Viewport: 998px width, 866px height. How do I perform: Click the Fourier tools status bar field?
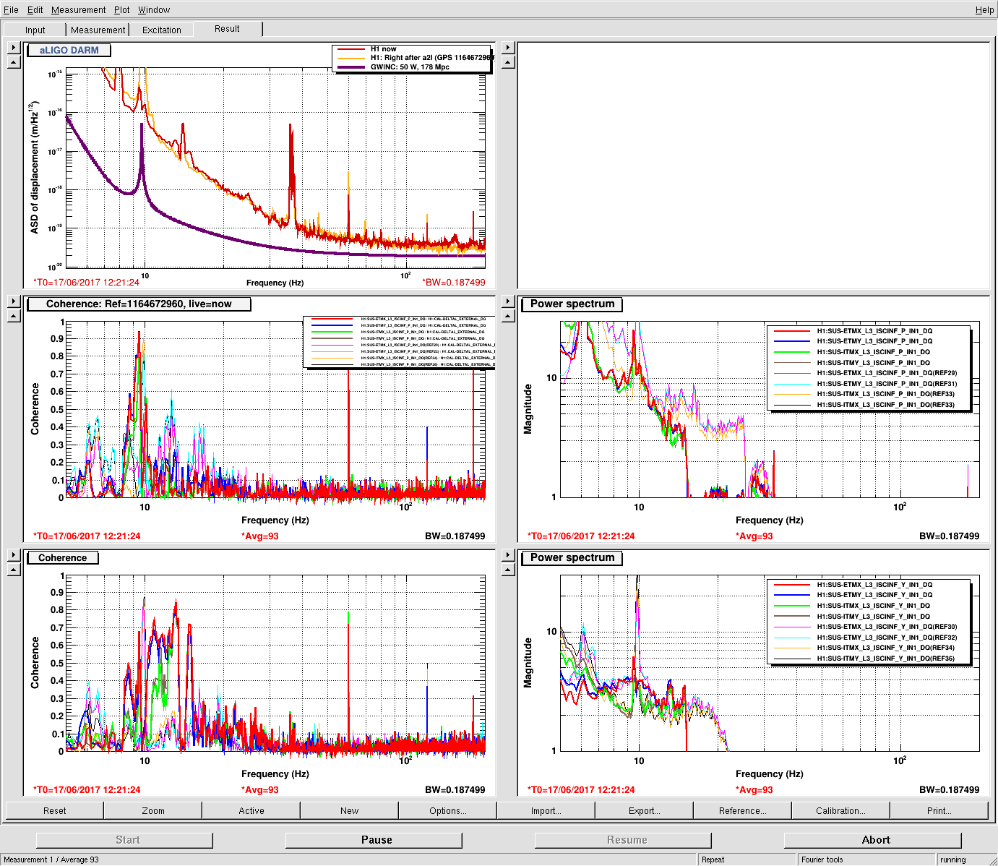click(866, 859)
